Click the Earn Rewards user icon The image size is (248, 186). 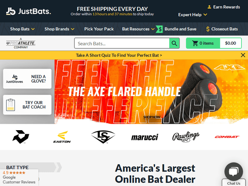[x=209, y=7]
